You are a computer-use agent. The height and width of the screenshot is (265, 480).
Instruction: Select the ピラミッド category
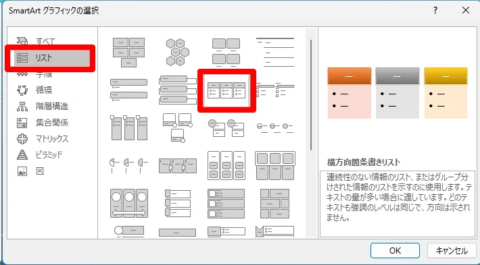(49, 155)
